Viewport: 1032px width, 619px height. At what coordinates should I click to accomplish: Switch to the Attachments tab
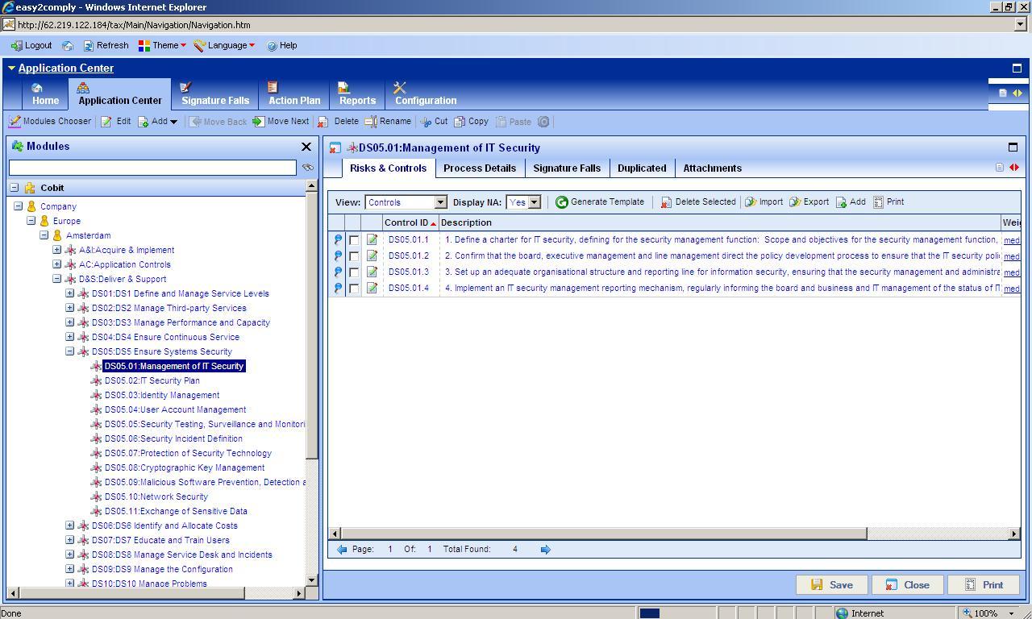713,168
